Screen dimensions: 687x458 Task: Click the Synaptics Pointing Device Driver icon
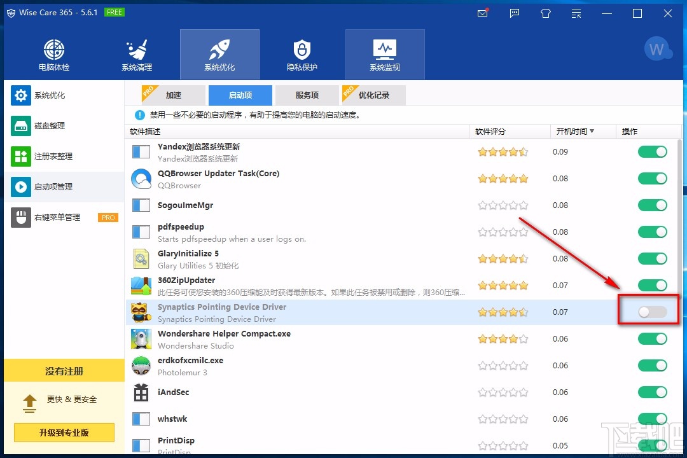(141, 312)
